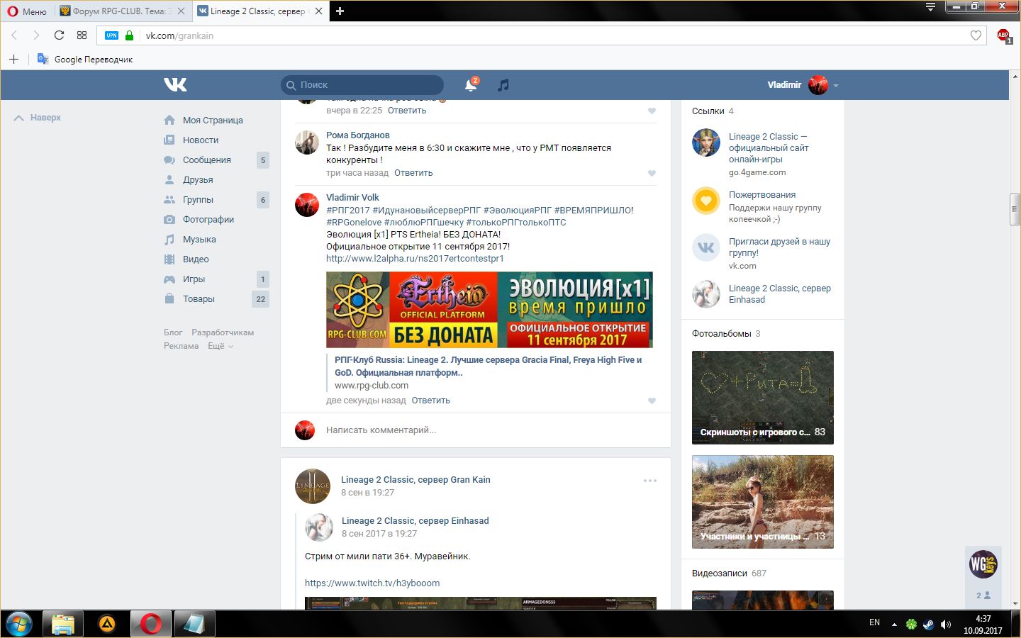Screen dimensions: 1021x638
Task: Close the Lineage 2 Classic tab
Action: 318,11
